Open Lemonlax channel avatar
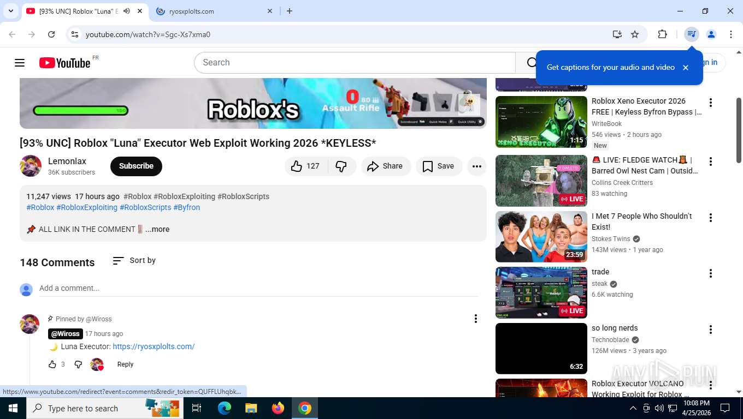This screenshot has width=743, height=419. (x=31, y=166)
